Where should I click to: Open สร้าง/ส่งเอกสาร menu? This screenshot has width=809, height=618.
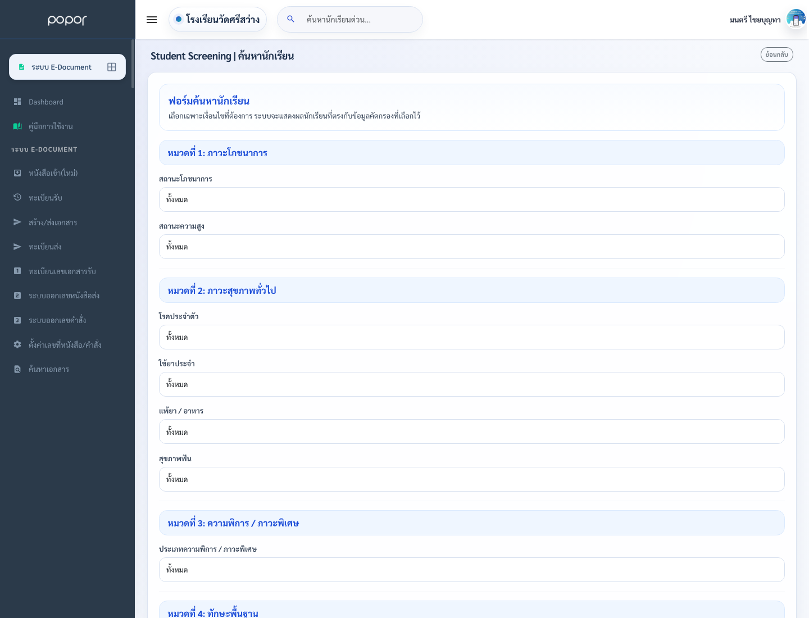[67, 222]
